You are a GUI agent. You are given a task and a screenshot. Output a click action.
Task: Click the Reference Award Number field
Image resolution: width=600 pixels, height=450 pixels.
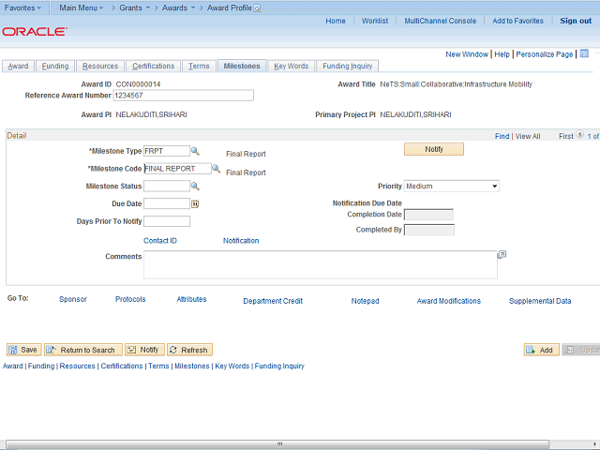click(x=184, y=96)
